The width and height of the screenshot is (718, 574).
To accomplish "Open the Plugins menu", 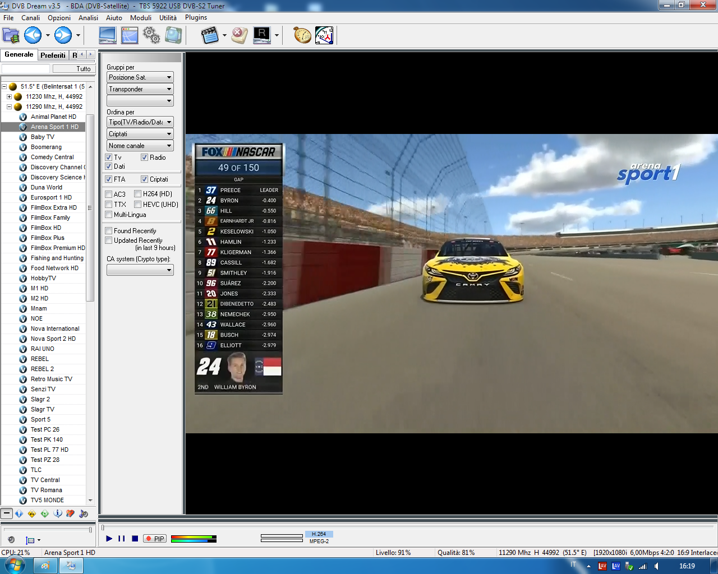I will pos(196,17).
